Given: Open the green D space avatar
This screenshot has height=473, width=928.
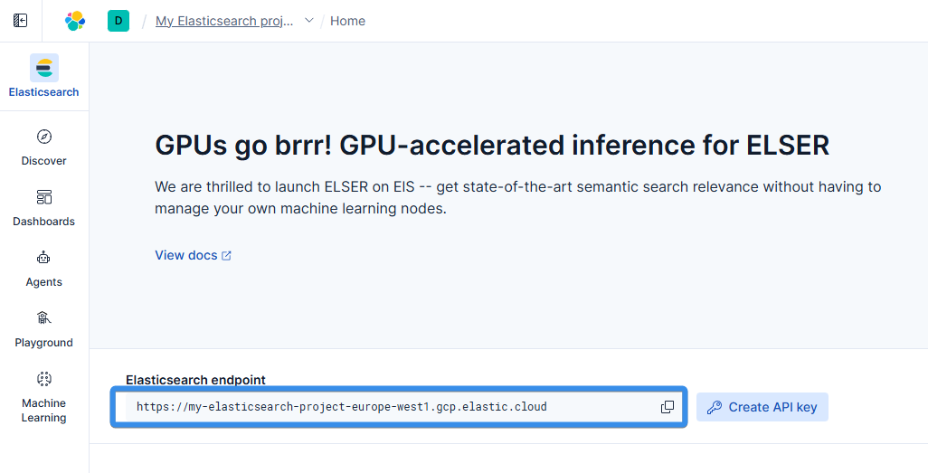Looking at the screenshot, I should click(x=118, y=21).
